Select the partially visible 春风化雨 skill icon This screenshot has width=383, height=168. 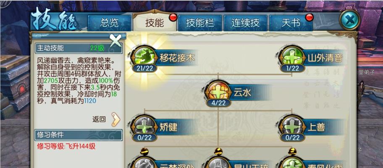(292, 162)
